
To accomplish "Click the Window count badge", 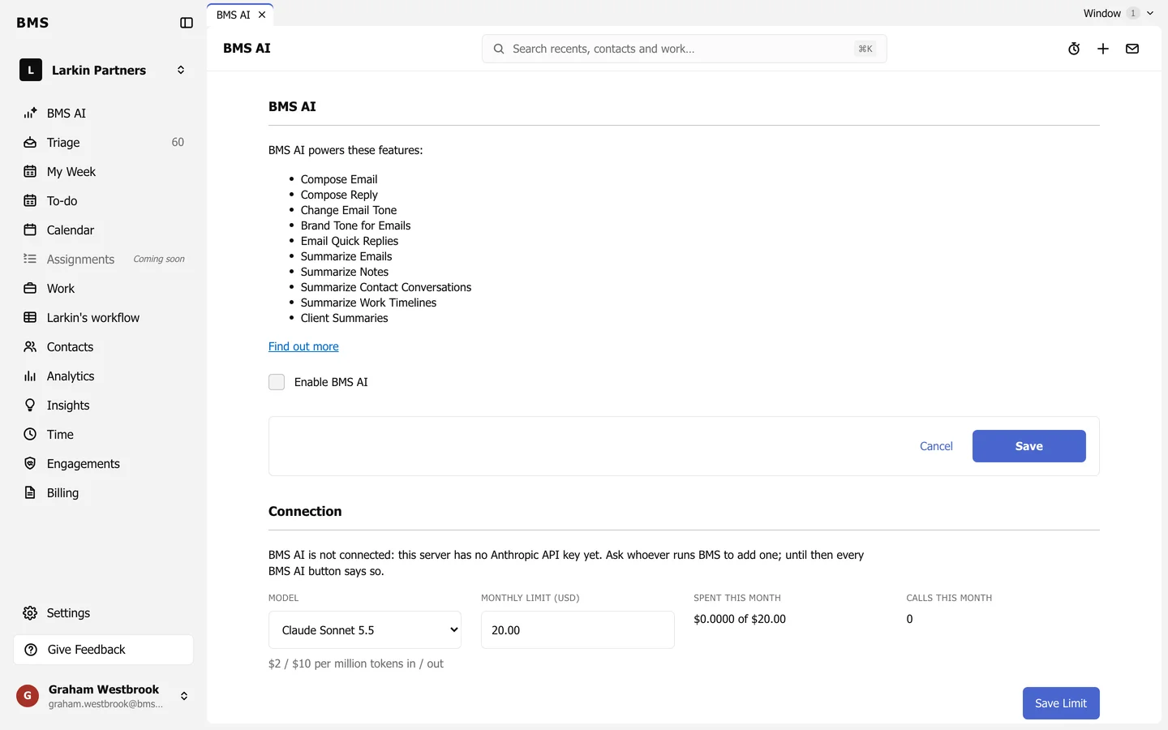I will coord(1133,13).
